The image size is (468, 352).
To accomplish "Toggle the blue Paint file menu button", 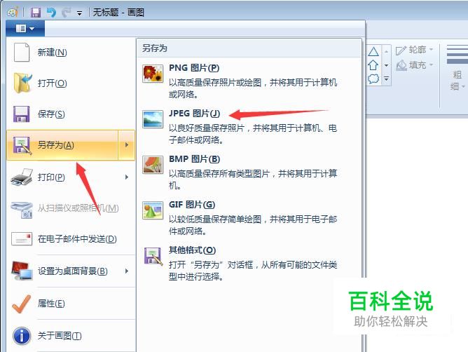I will [25, 29].
